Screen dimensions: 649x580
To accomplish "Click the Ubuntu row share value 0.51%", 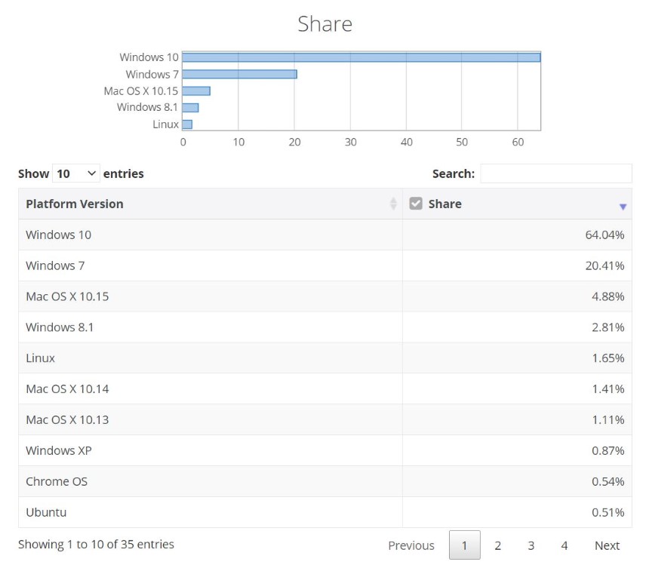I will click(607, 512).
